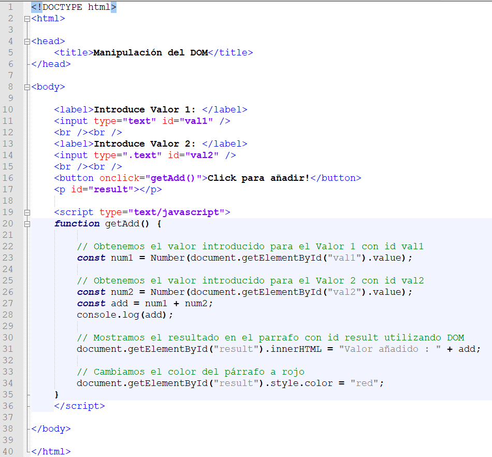Collapse the body section fold marker
Viewport: 492px width, 457px height.
[x=27, y=87]
